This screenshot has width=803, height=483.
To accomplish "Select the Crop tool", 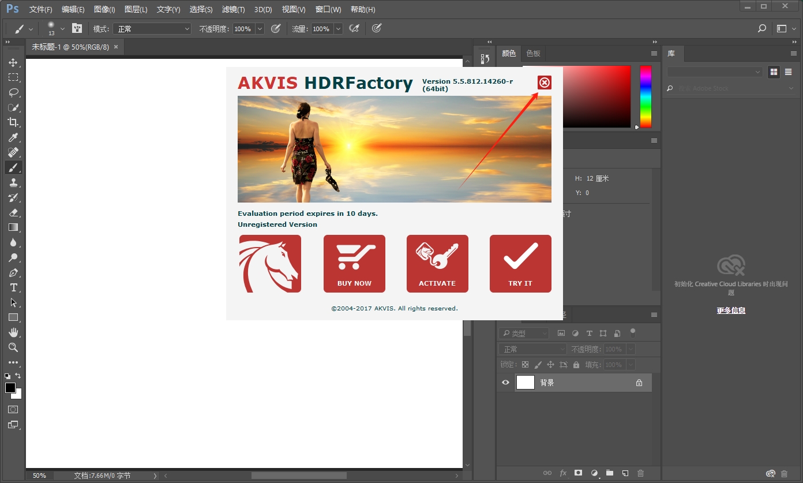I will tap(13, 122).
